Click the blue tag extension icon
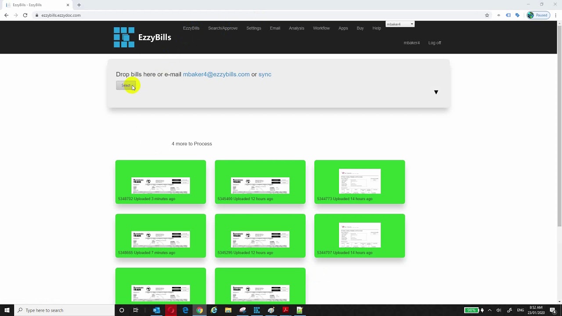Screen dimensions: 562x316 518,15
